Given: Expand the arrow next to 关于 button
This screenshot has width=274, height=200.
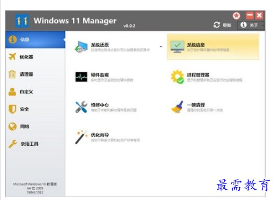Looking at the screenshot, I should click(x=263, y=25).
